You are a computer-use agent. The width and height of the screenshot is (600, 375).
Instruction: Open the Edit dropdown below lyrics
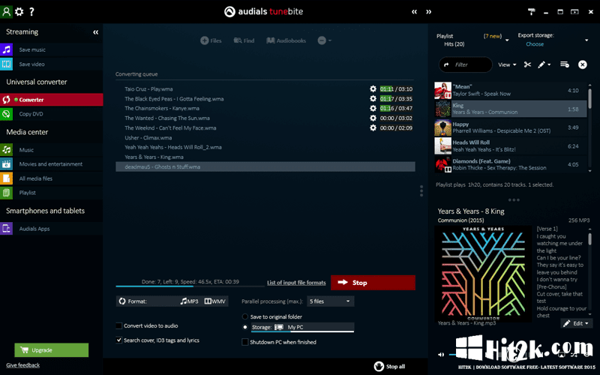(x=577, y=323)
